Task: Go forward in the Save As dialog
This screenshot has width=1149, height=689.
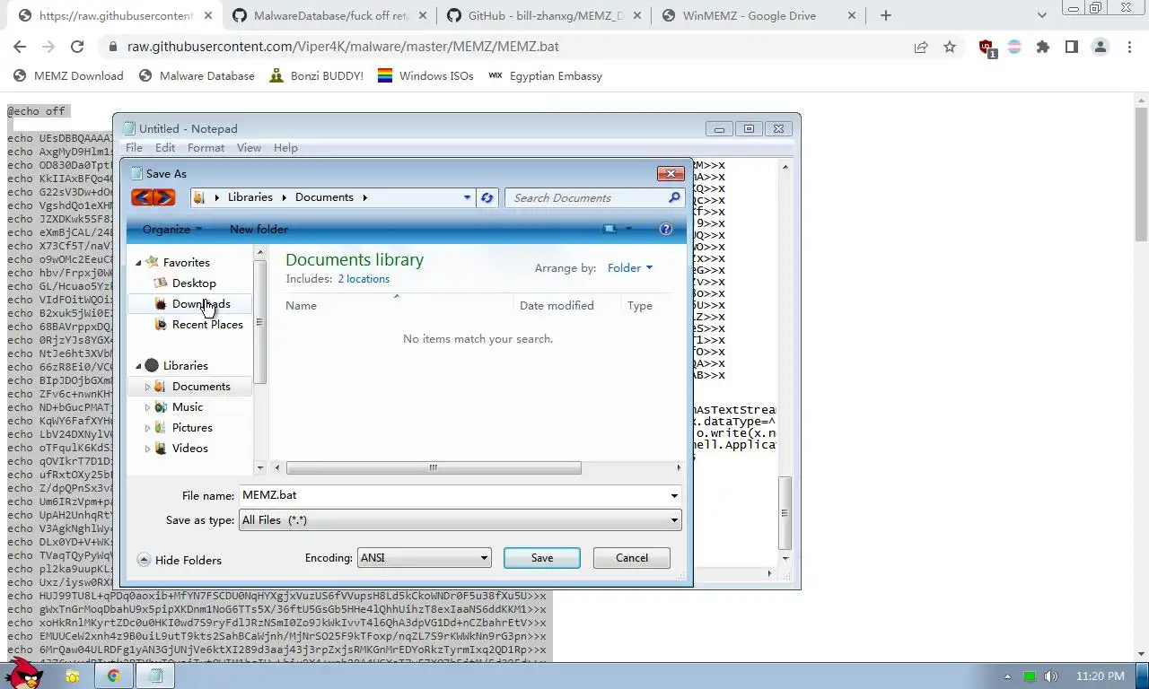Action: point(164,197)
